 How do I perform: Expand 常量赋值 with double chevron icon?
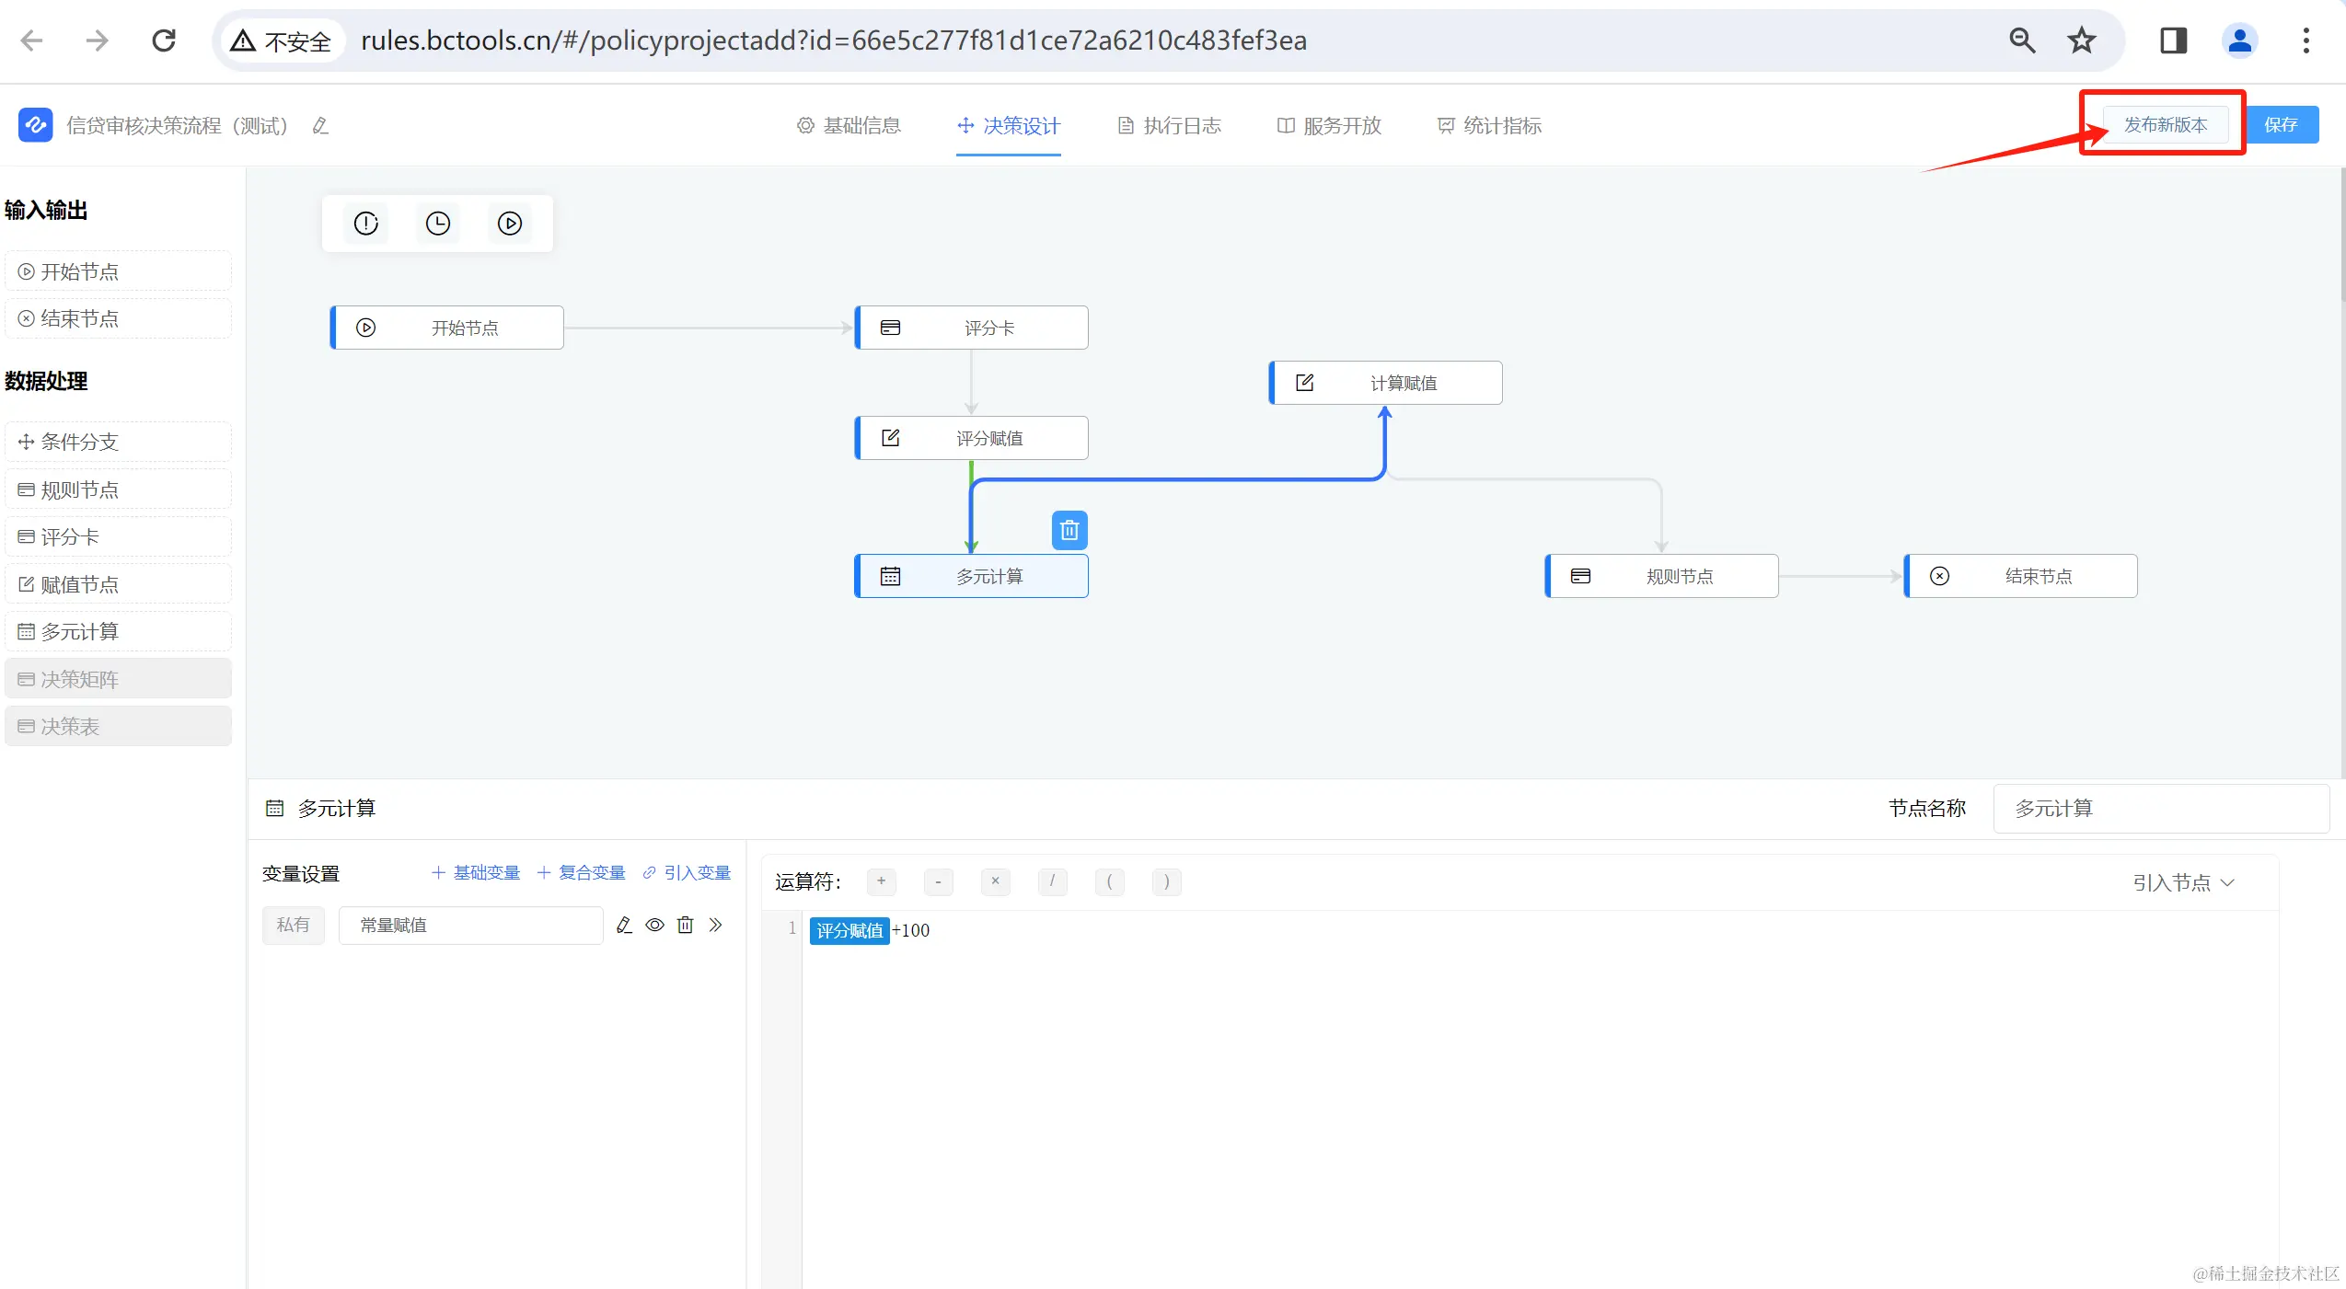[715, 925]
